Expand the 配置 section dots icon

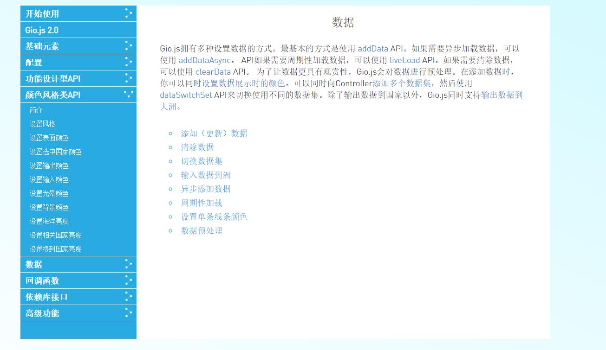pyautogui.click(x=129, y=62)
